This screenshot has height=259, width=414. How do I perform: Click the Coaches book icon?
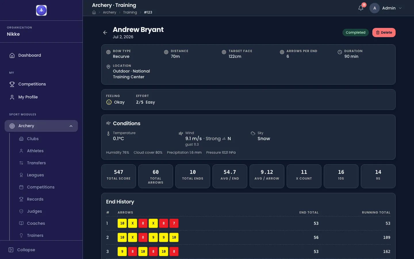click(21, 223)
